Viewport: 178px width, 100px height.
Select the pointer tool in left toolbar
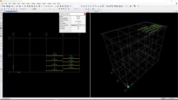[x=1, y=13]
